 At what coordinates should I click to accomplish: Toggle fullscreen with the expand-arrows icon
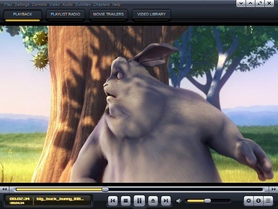pyautogui.click(x=260, y=3)
